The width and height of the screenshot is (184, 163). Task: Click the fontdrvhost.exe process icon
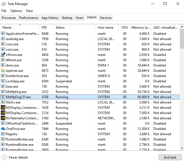(3, 76)
